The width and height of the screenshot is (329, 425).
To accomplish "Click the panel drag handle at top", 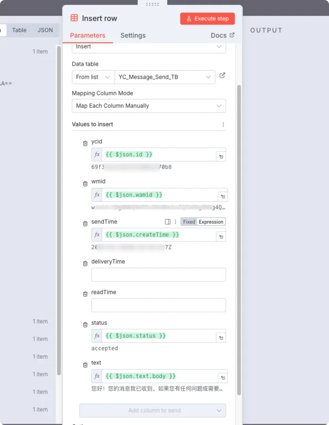I will (x=152, y=4).
